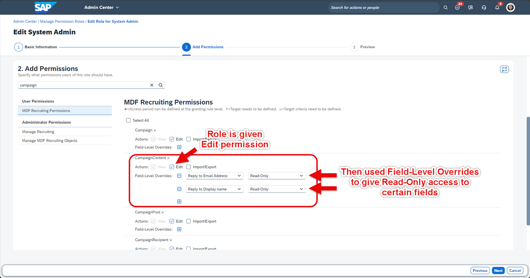Screen dimensions: 530x278
Task: Click the magnifier icon in the header
Action: [446, 7]
